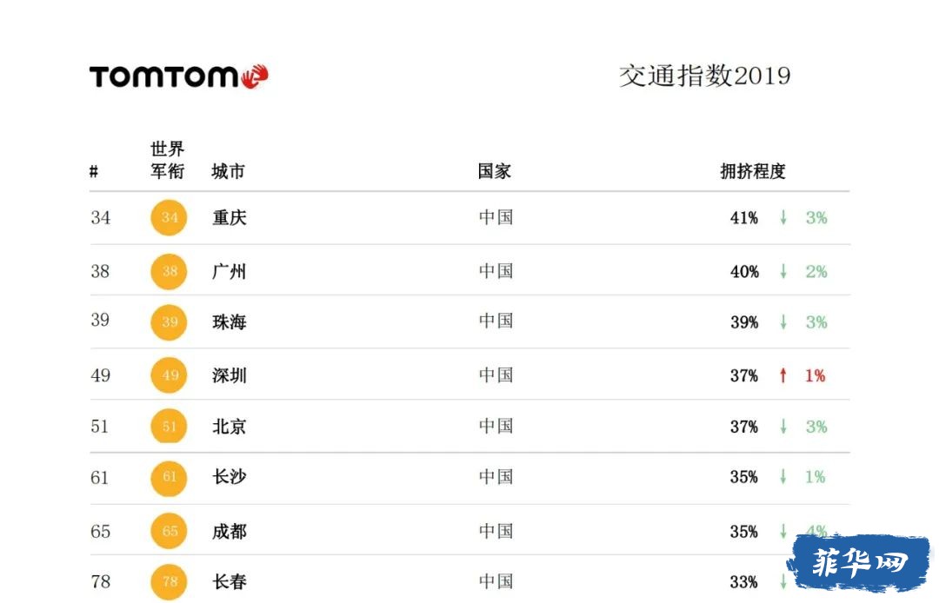The image size is (939, 603).
Task: Click the 交通指数2019 title
Action: click(x=704, y=76)
